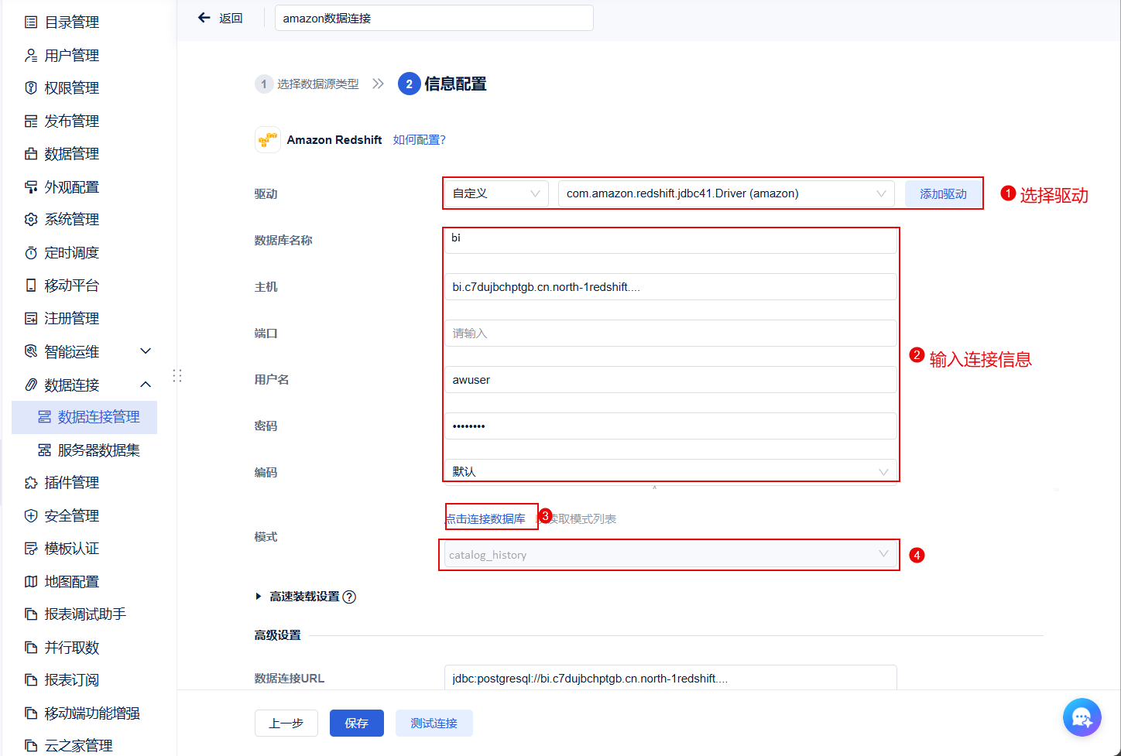Image resolution: width=1121 pixels, height=756 pixels.
Task: Click the 报表调试助手 icon
Action: 31,614
